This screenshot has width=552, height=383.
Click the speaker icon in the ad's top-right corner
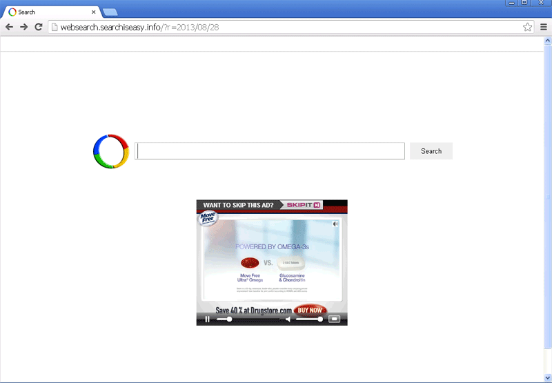pyautogui.click(x=335, y=224)
